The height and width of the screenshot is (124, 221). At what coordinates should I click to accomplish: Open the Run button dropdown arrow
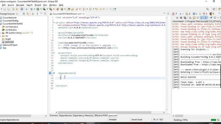click(x=41, y=9)
